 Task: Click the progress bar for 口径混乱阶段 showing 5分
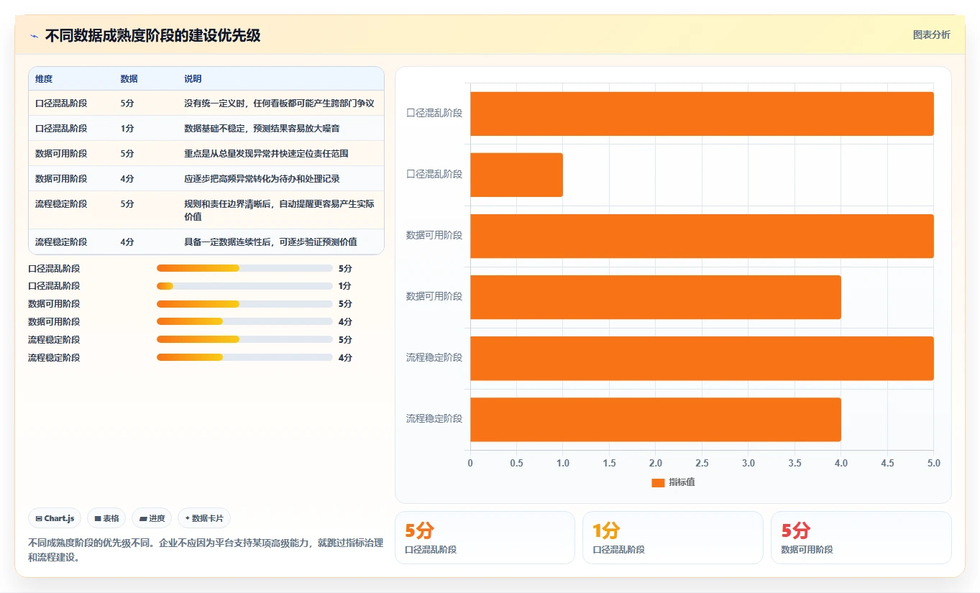(x=244, y=268)
